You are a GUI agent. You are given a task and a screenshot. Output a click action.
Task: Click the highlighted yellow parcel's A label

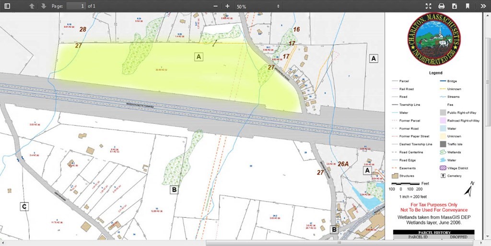pos(199,57)
